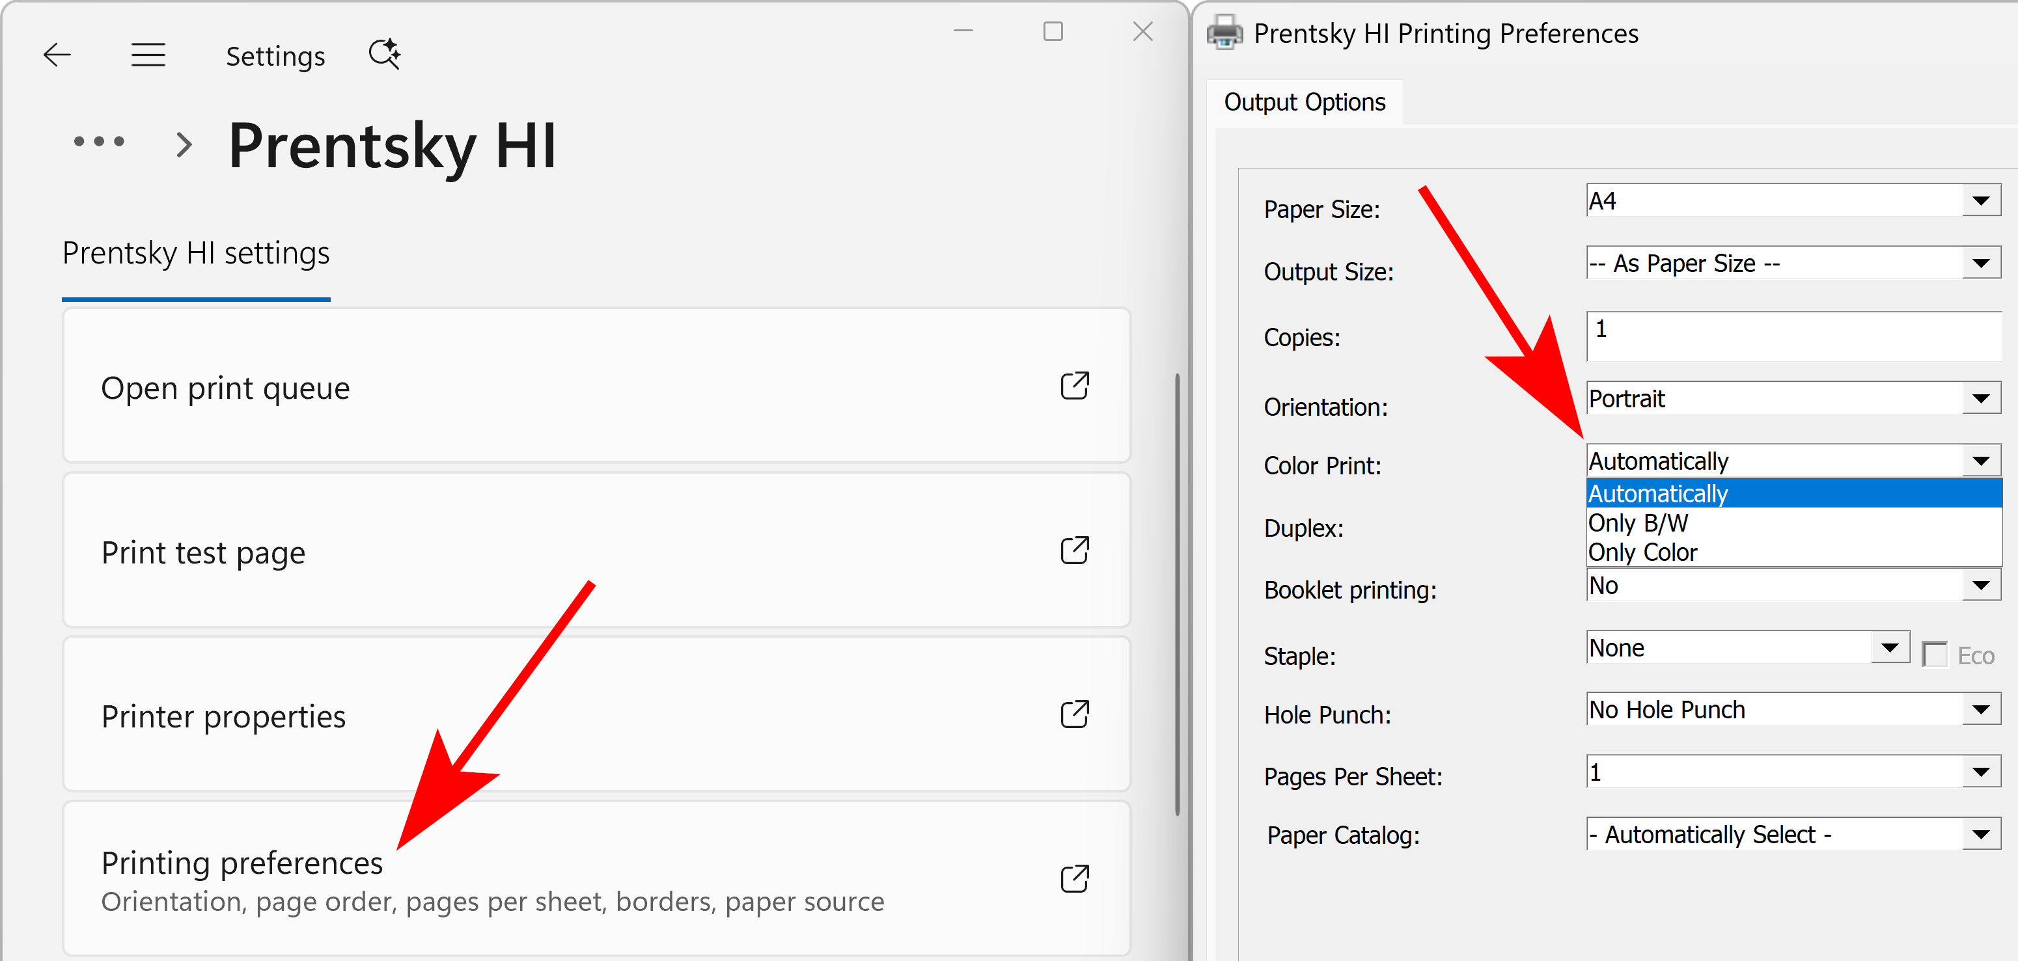Collapse the Color Print dropdown arrow
The image size is (2018, 961).
(x=1981, y=461)
